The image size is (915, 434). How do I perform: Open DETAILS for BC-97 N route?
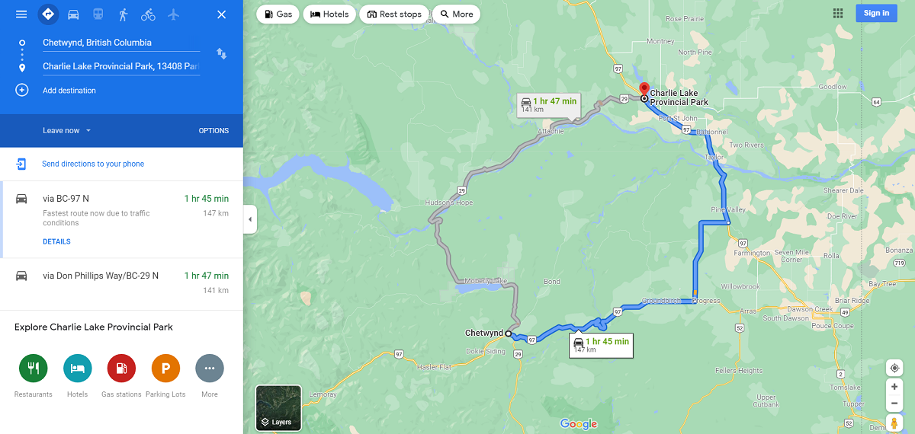coord(56,241)
